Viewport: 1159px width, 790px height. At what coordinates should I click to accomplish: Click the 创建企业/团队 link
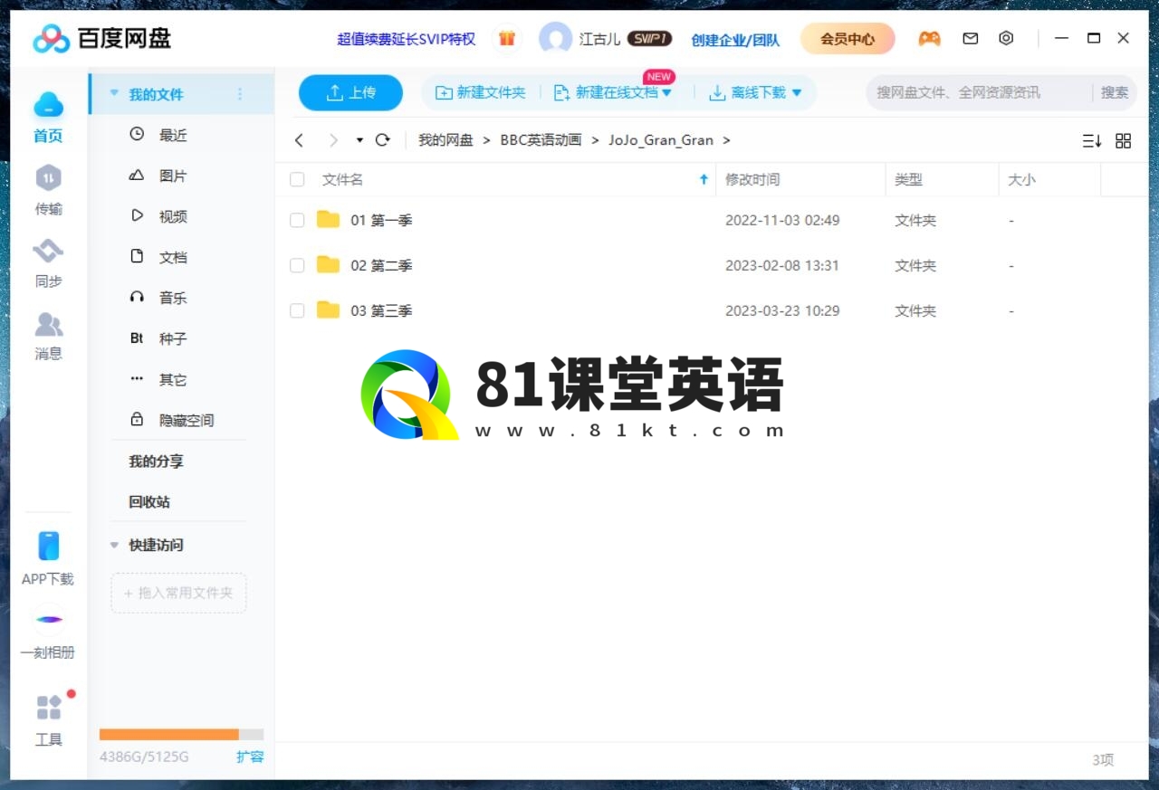pyautogui.click(x=735, y=40)
